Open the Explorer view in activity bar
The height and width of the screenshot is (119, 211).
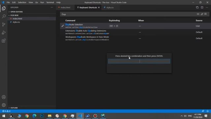[x=4, y=8]
